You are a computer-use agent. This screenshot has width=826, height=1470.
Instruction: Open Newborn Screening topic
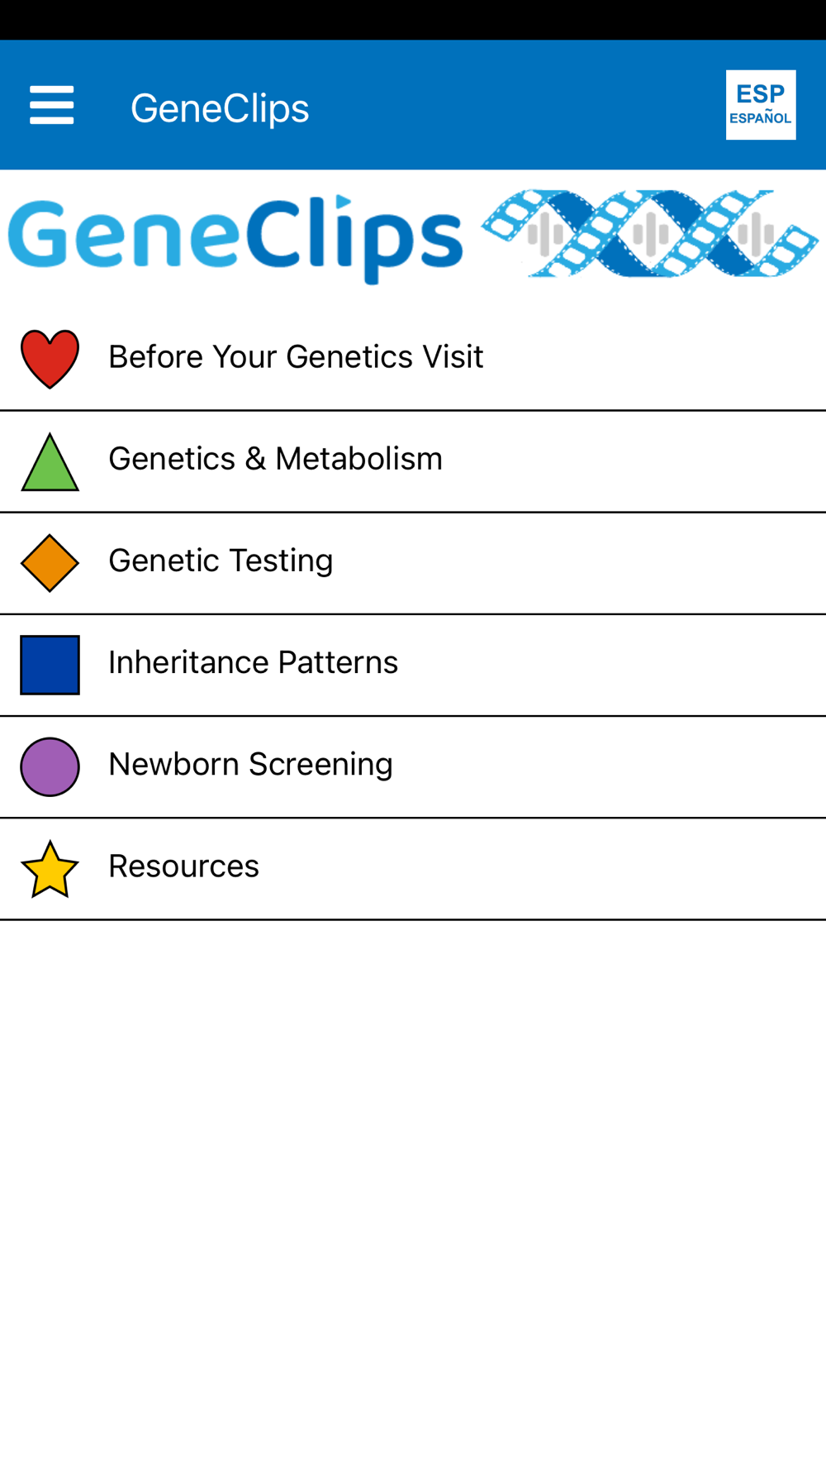point(250,765)
